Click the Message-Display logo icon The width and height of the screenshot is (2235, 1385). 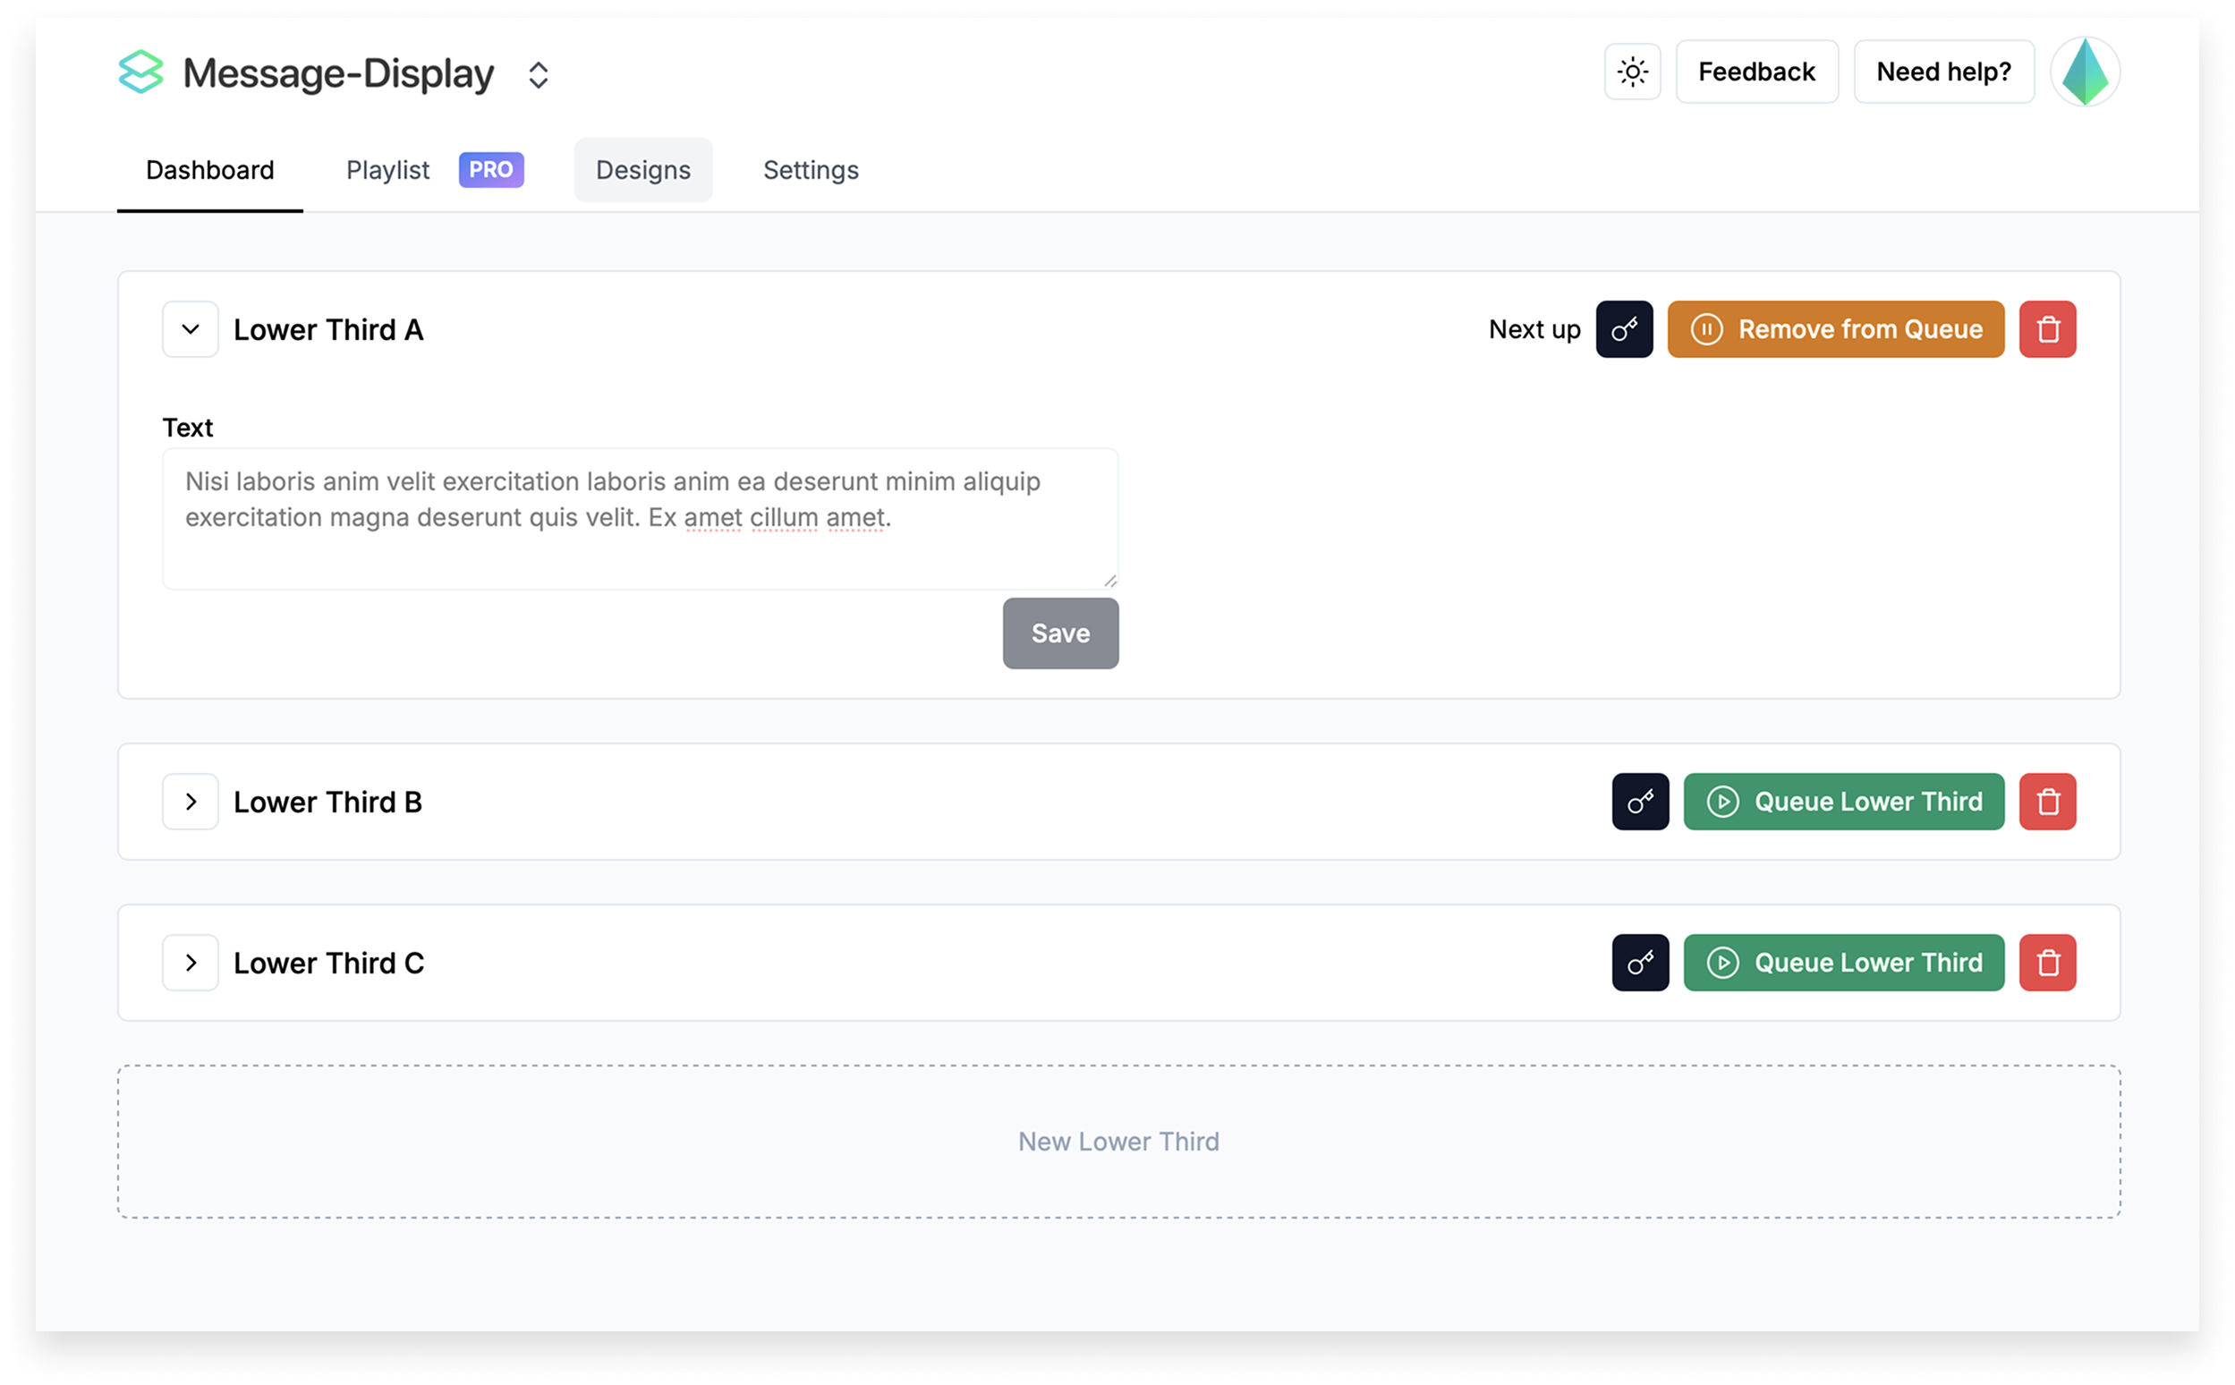click(142, 72)
